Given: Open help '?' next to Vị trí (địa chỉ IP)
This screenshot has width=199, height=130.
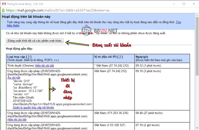Looking at the screenshot, I should (x=121, y=57).
